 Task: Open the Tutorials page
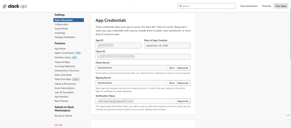266,6
